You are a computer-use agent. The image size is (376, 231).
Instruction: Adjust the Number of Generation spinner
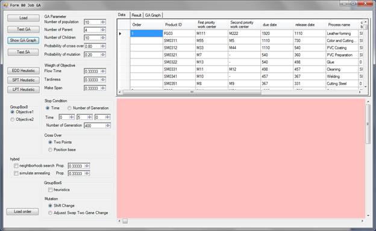tap(108, 126)
